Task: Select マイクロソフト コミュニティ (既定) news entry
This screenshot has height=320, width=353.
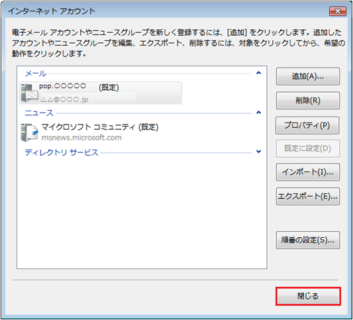Action: [x=100, y=127]
